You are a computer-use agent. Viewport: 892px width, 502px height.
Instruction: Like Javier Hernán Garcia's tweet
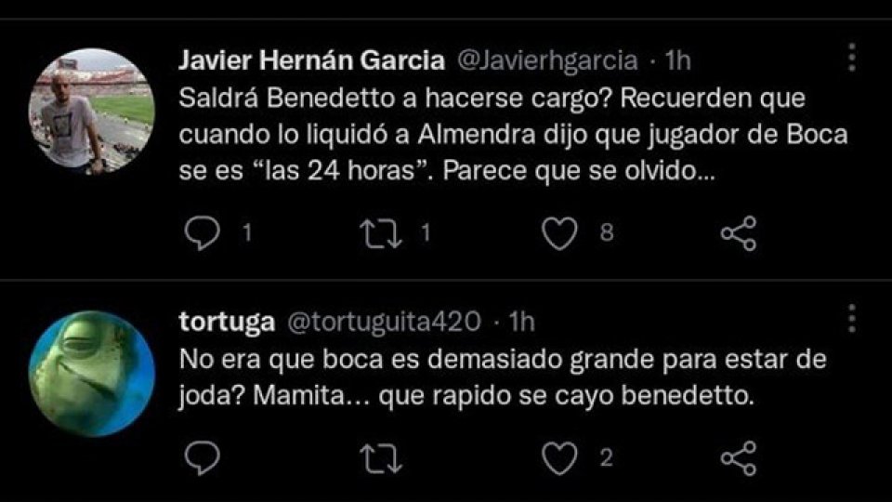558,233
